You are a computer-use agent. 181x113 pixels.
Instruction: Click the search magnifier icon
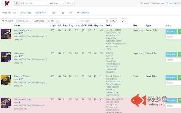click(x=17, y=3)
